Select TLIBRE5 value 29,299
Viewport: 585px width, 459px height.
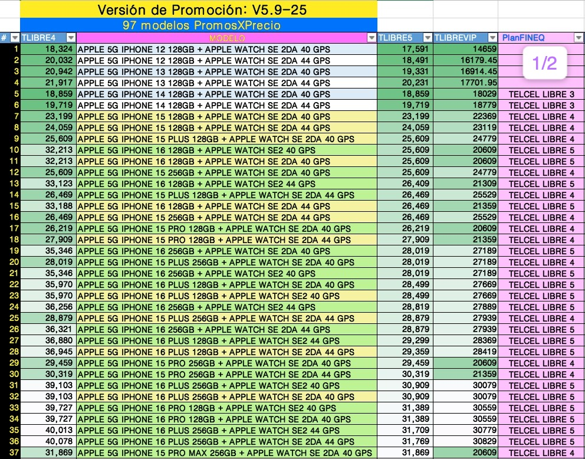tap(405, 340)
